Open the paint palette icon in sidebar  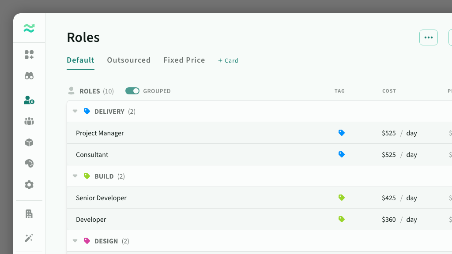pyautogui.click(x=29, y=164)
